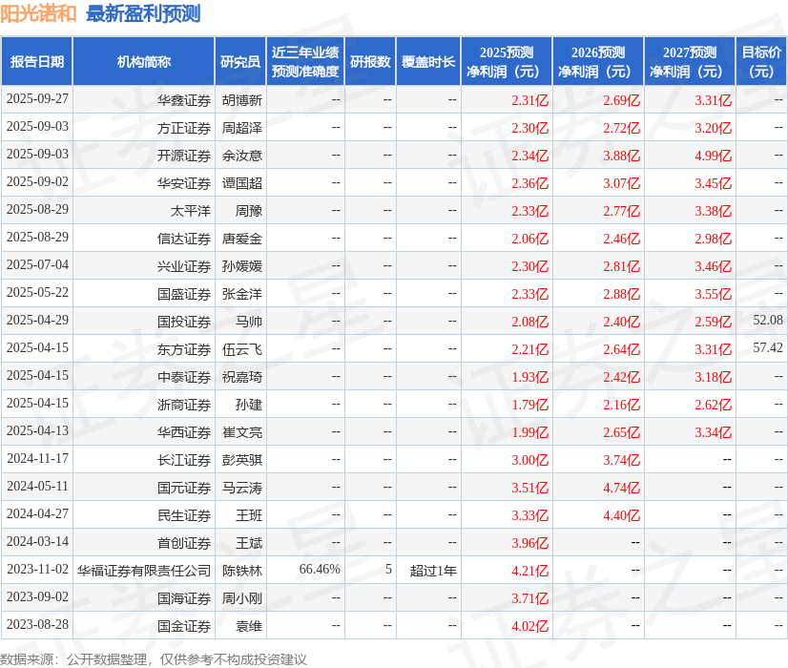788x668 pixels.
Task: Click the 2027预测净利润 column header
Action: point(690,61)
